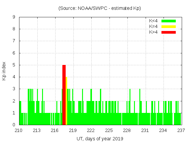This screenshot has width=191, height=143.
Task: Select the "K>4" legend text label
Action: tap(154, 32)
